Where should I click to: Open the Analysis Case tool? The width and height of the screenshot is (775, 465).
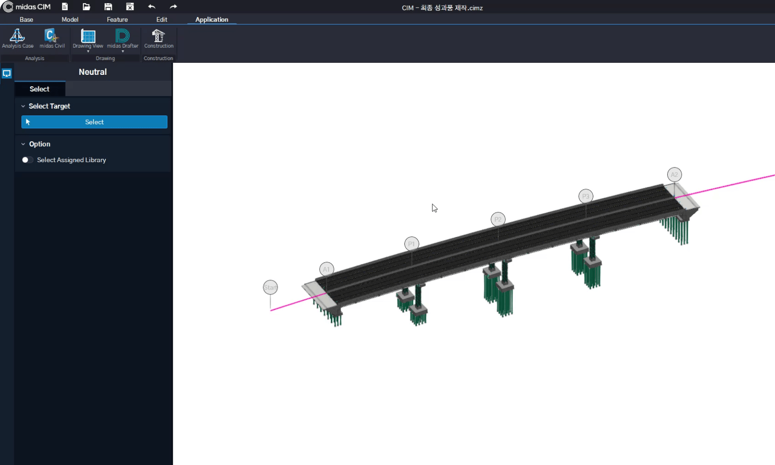(17, 38)
